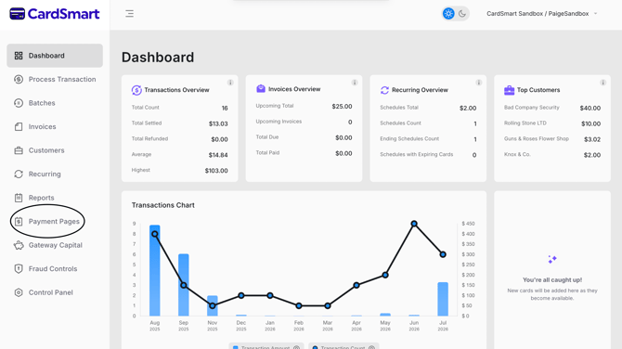Click Schedules Total value $2.00
The height and width of the screenshot is (349, 622).
468,108
